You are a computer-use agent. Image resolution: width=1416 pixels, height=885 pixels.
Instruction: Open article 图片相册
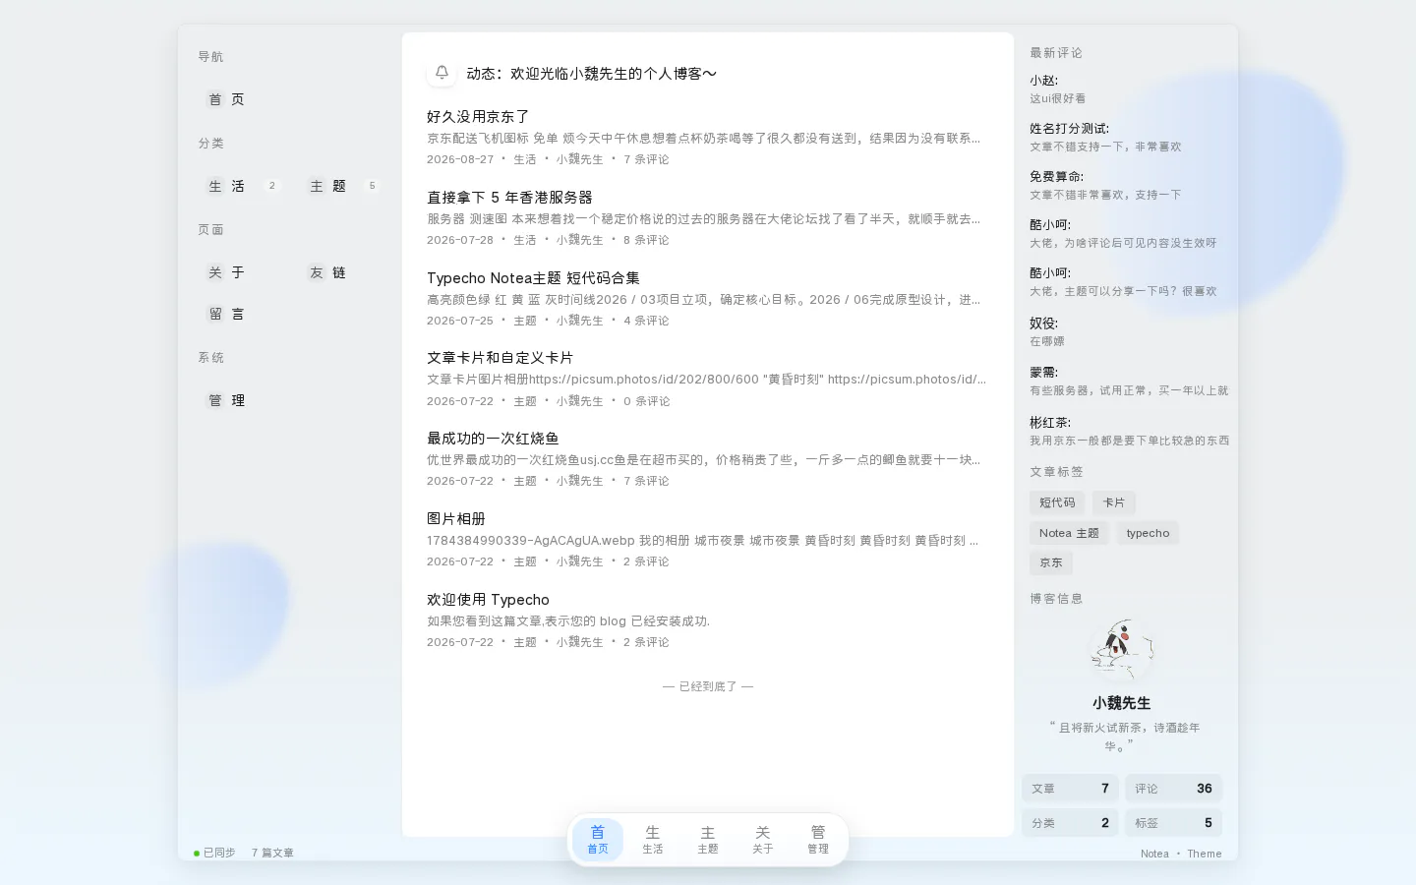(456, 519)
